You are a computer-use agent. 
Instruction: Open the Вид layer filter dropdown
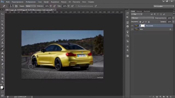click(x=137, y=14)
